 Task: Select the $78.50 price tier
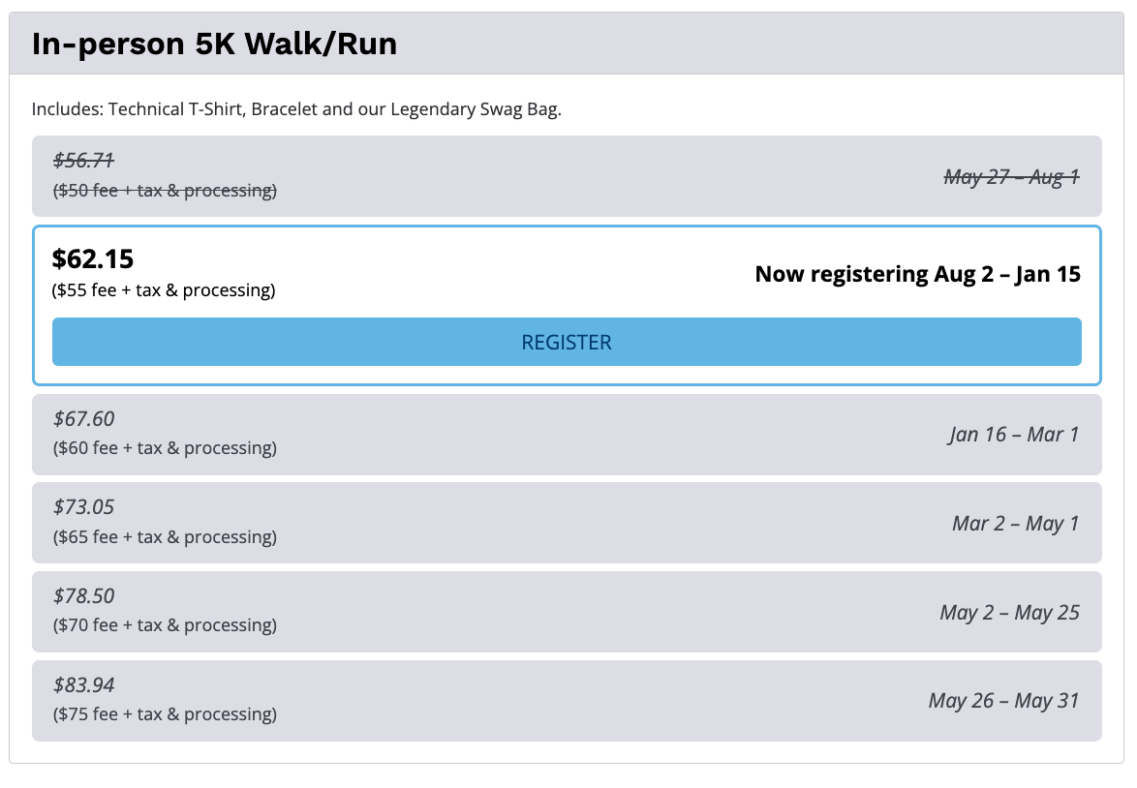coord(83,595)
